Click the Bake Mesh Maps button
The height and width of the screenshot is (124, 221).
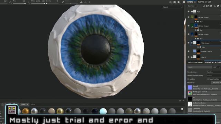click(216, 83)
